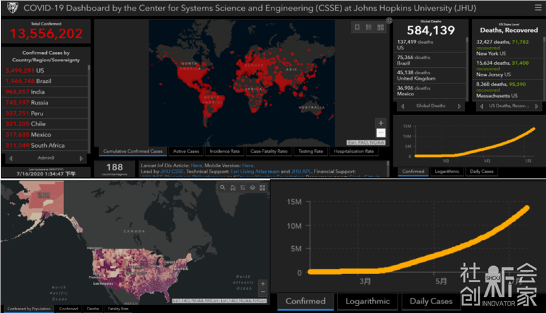The height and width of the screenshot is (313, 546).
Task: Switch to the Active Cases map tab
Action: 186,151
